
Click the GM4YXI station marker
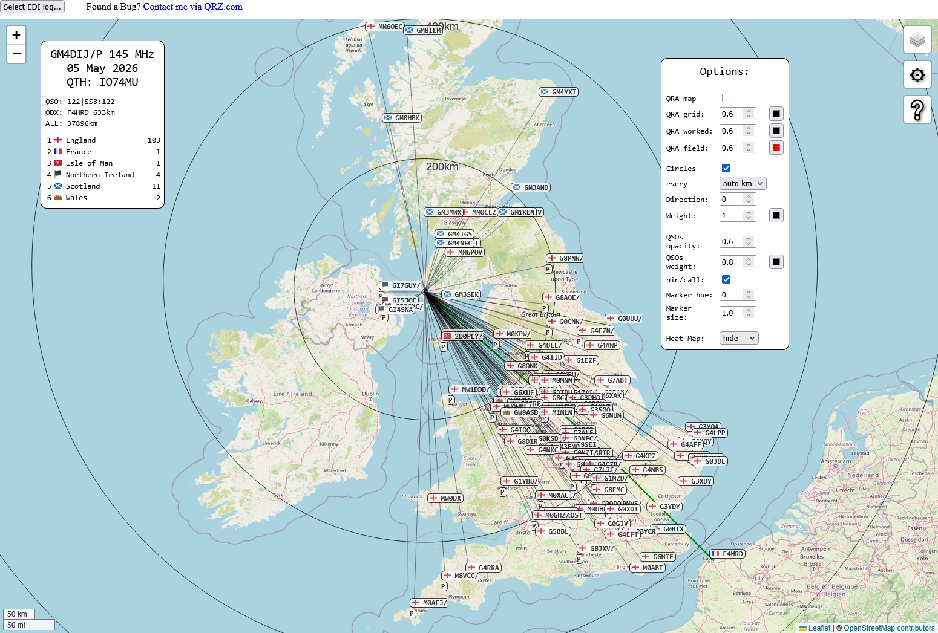[x=559, y=92]
